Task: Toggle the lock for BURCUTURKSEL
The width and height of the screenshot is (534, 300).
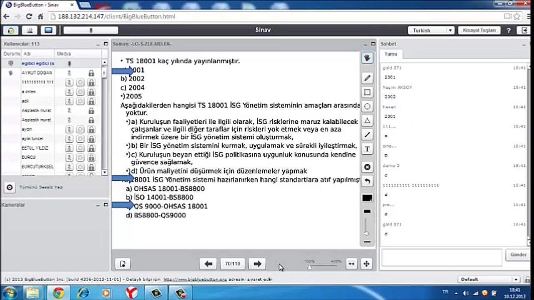Action: [91, 167]
